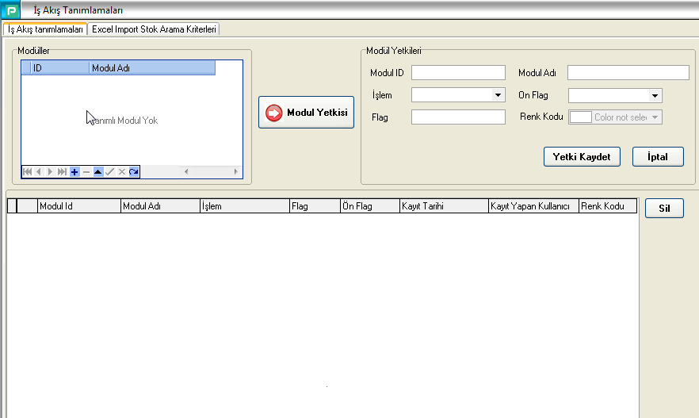699x418 pixels.
Task: Sort by the Kayıt Tarihi column header
Action: pyautogui.click(x=444, y=206)
